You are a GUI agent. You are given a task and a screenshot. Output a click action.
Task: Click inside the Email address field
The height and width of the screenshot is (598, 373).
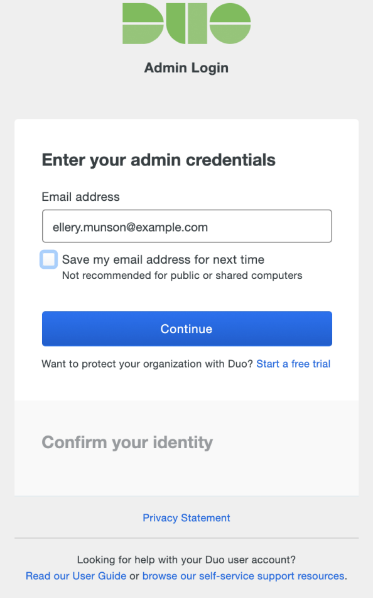(x=186, y=226)
